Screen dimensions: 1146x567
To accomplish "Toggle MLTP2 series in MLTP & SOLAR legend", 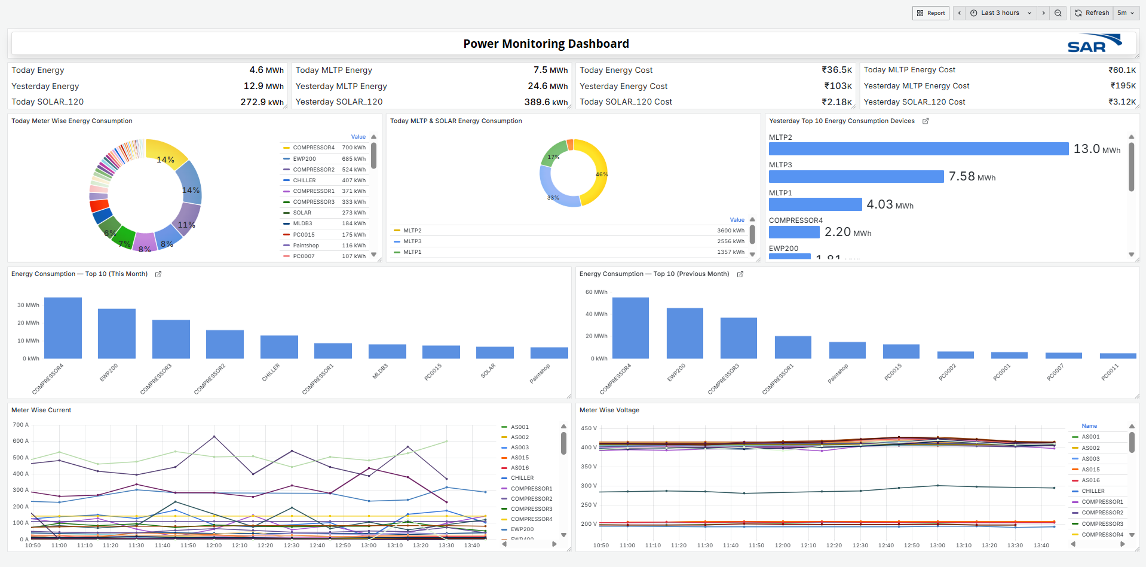I will click(412, 231).
